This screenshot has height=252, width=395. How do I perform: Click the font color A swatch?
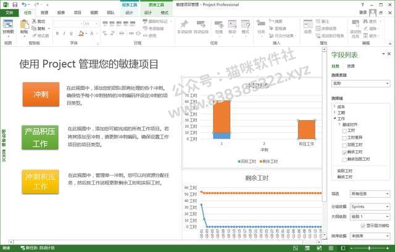[x=92, y=33]
